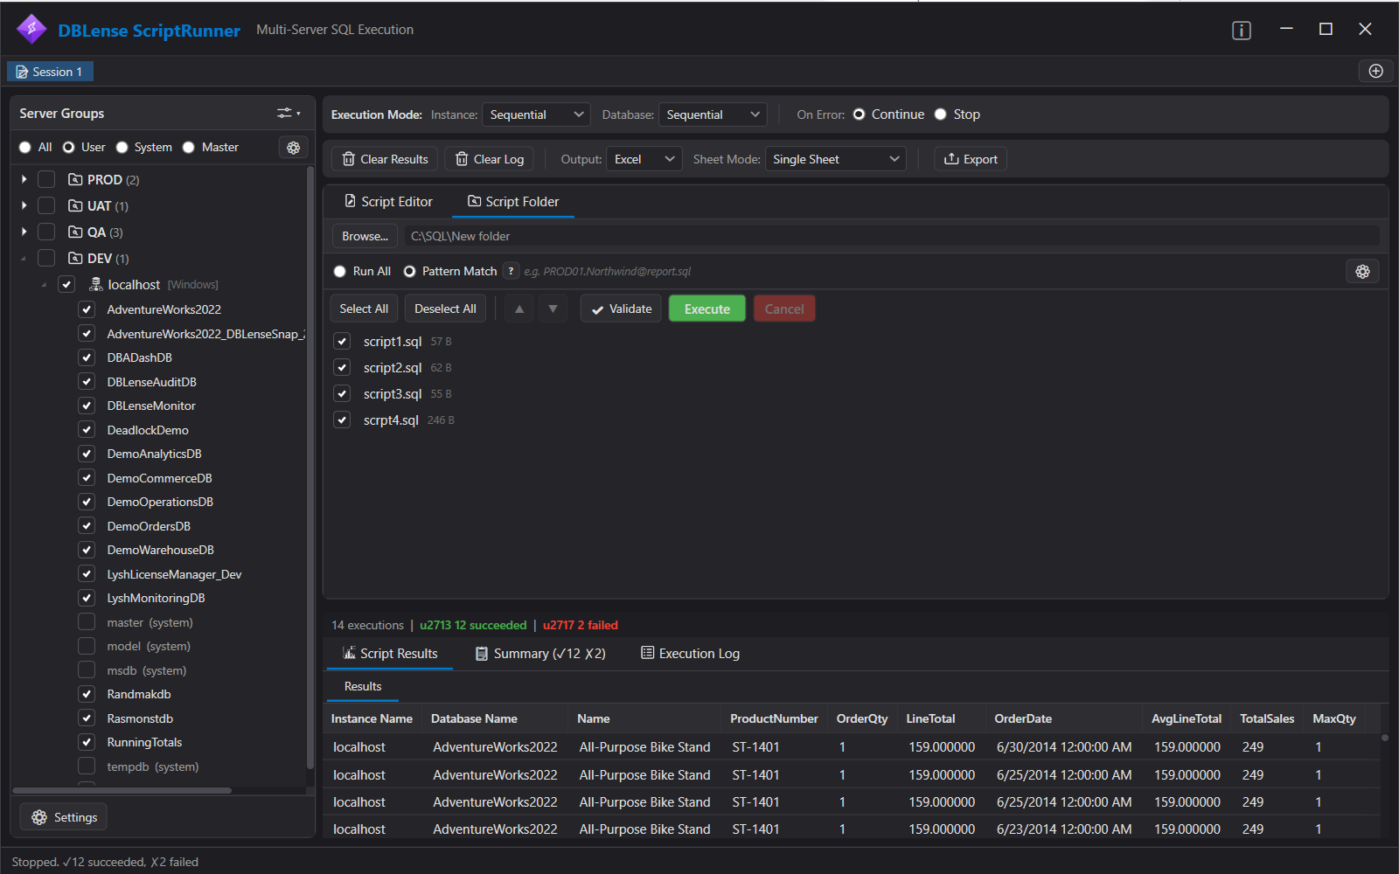Viewport: 1399px width, 874px height.
Task: Click the Validate button
Action: pyautogui.click(x=621, y=309)
